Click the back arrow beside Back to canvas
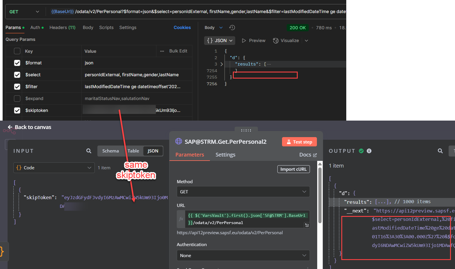 (x=10, y=127)
